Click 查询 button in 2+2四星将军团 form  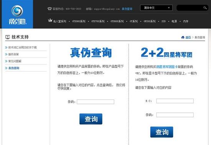(x=162, y=132)
